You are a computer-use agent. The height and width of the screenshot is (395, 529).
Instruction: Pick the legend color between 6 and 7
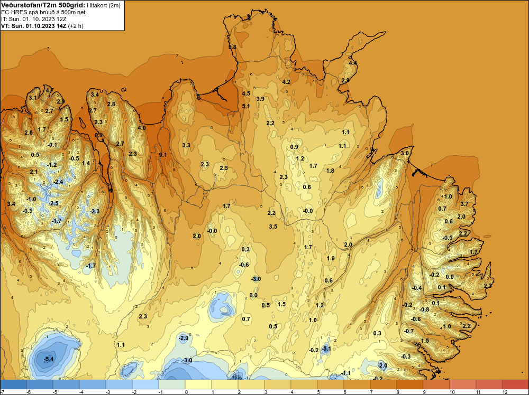coord(357,384)
